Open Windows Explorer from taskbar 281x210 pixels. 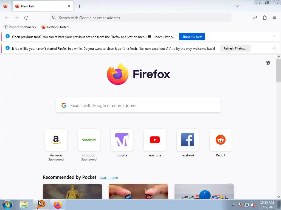point(24,205)
